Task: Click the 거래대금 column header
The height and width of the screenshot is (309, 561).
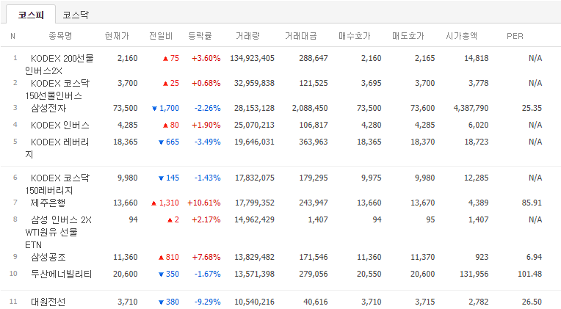Action: [x=301, y=36]
